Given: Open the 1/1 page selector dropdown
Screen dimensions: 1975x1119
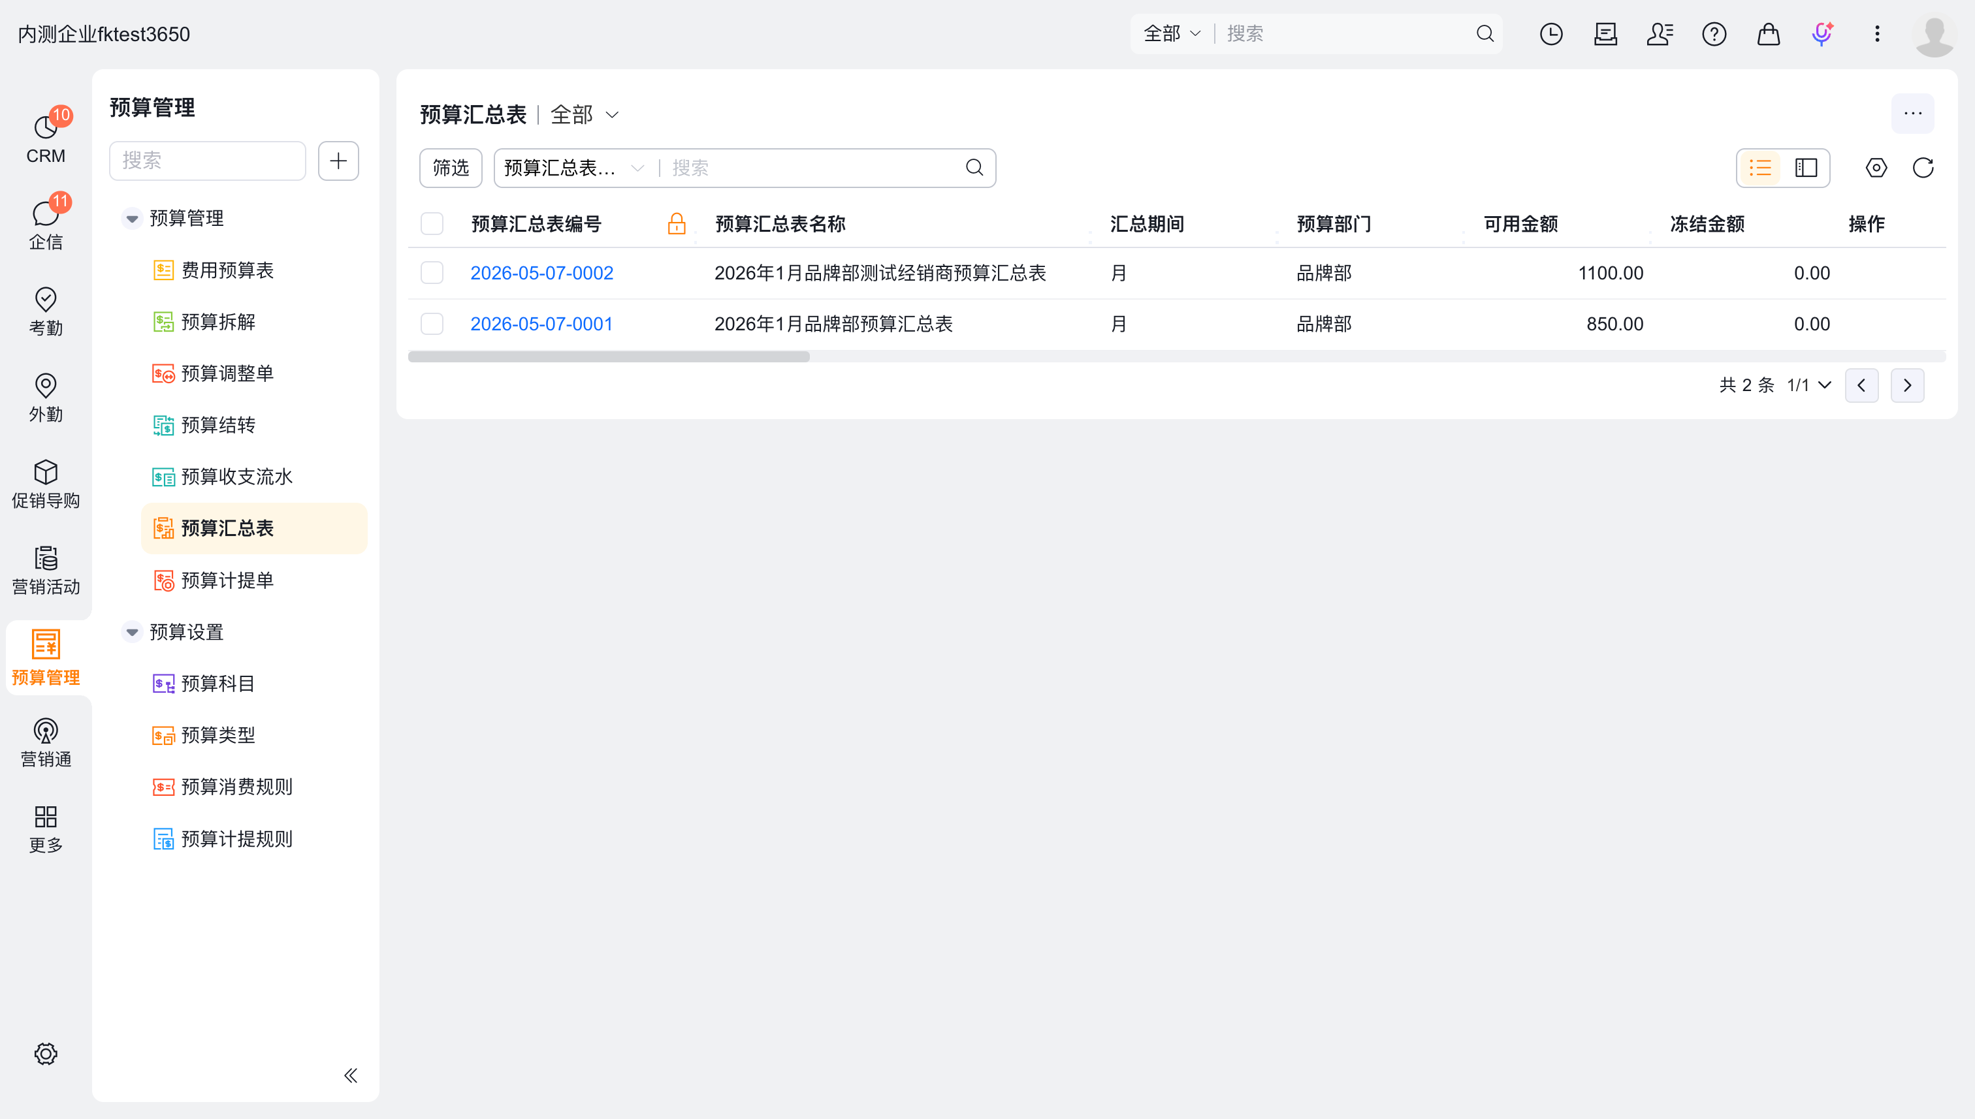Looking at the screenshot, I should (1808, 385).
